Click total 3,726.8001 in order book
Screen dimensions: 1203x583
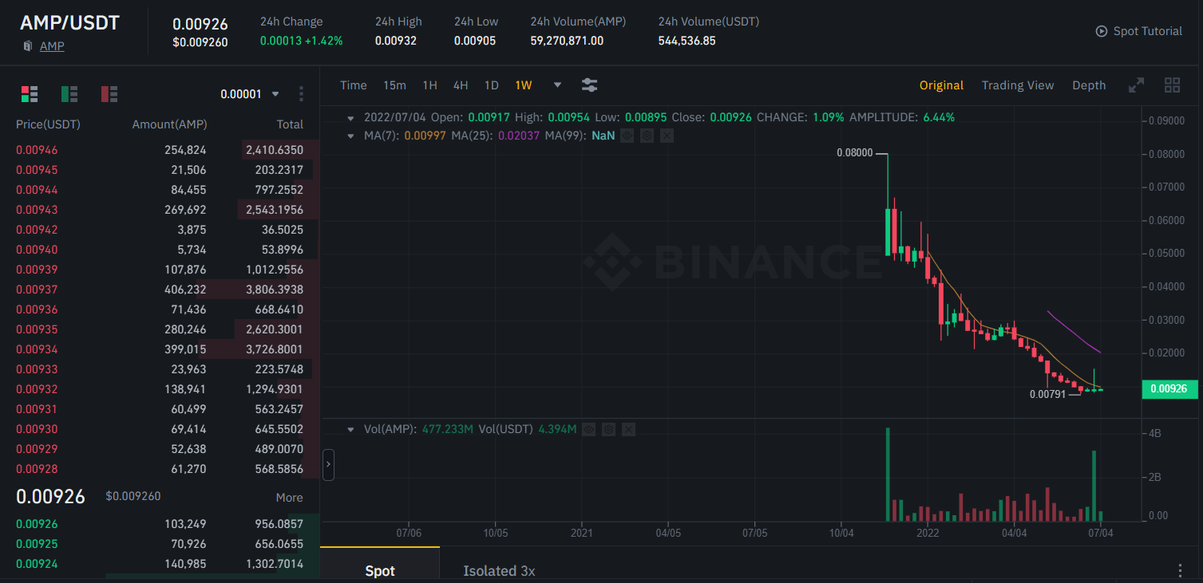click(275, 349)
